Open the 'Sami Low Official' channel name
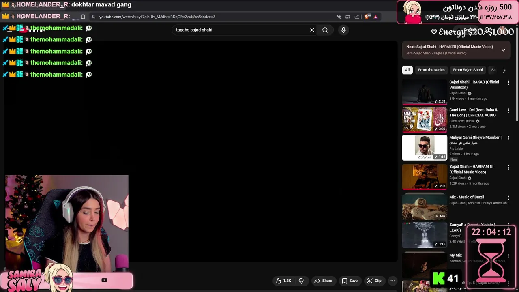Image resolution: width=519 pixels, height=292 pixels. tap(462, 121)
